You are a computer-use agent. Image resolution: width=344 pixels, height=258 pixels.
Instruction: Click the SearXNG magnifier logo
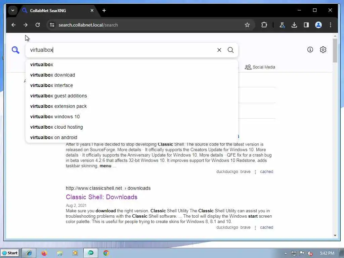tap(15, 50)
